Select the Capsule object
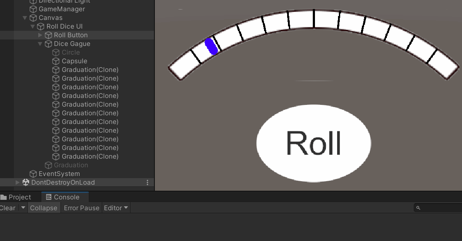This screenshot has width=462, height=241. point(74,61)
